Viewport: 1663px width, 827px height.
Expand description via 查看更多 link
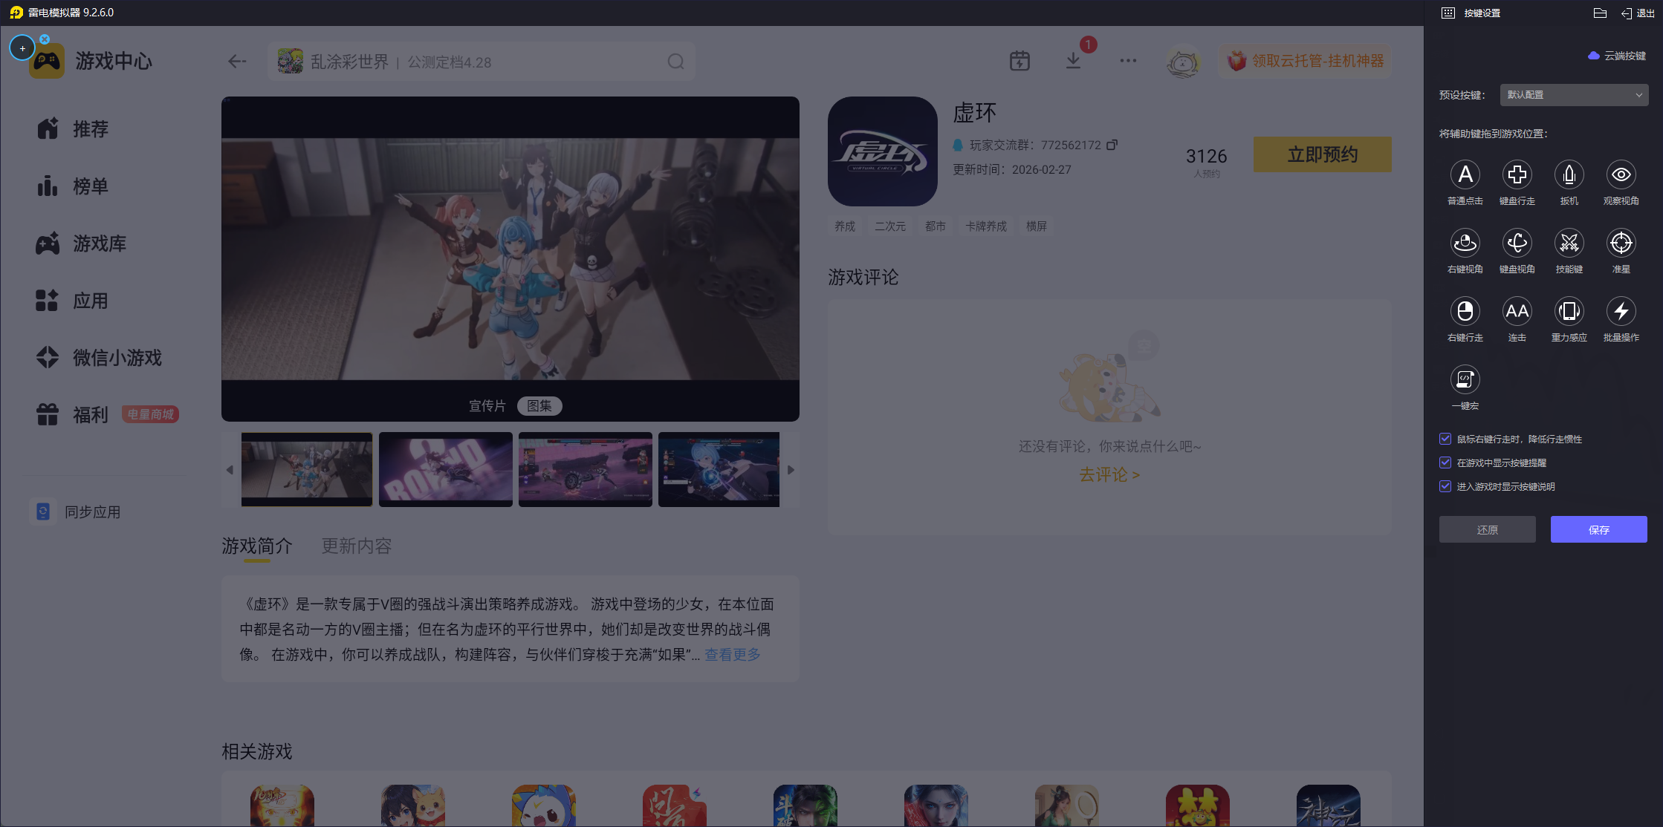tap(732, 655)
